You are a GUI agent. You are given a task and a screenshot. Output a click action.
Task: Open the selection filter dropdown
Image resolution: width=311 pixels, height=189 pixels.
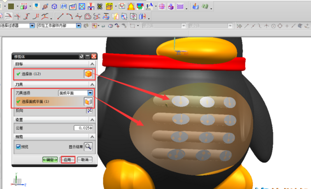[x=32, y=26]
